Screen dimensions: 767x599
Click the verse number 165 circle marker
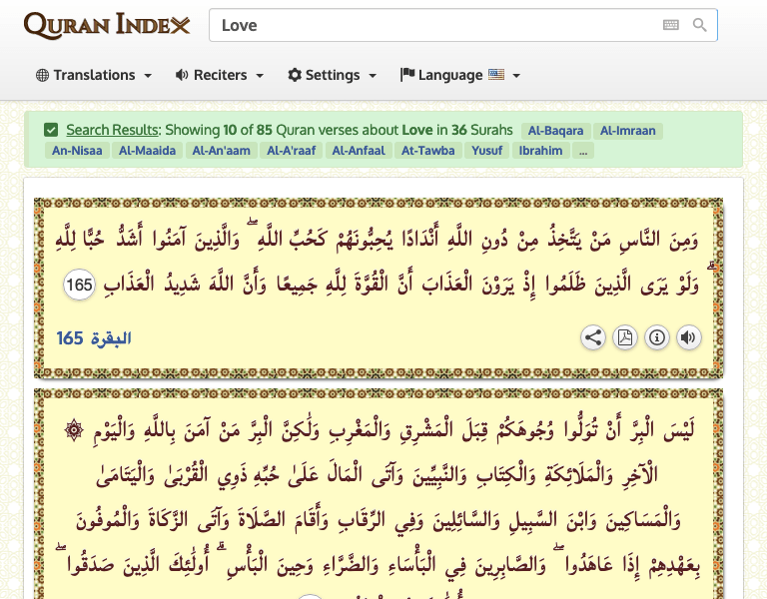pyautogui.click(x=79, y=286)
